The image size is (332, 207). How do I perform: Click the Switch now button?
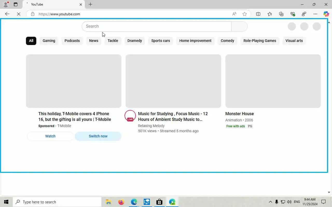(x=98, y=136)
